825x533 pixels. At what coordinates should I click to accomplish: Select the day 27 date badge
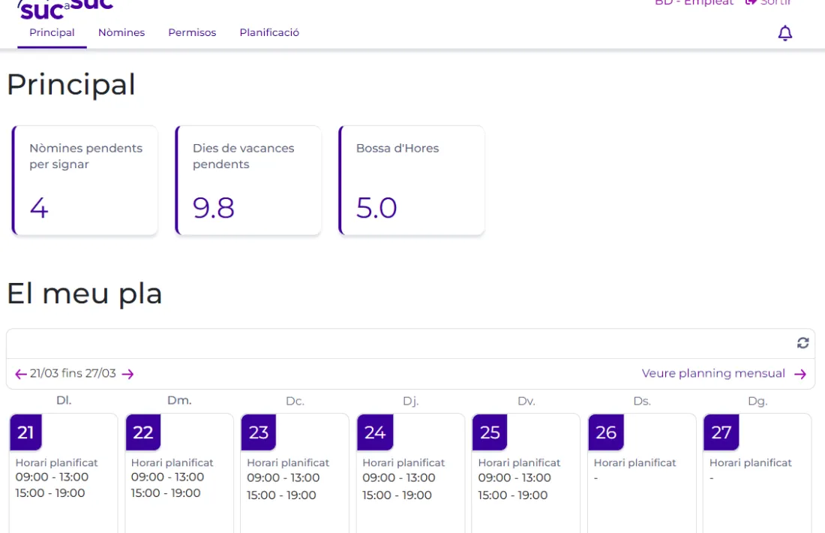coord(721,432)
